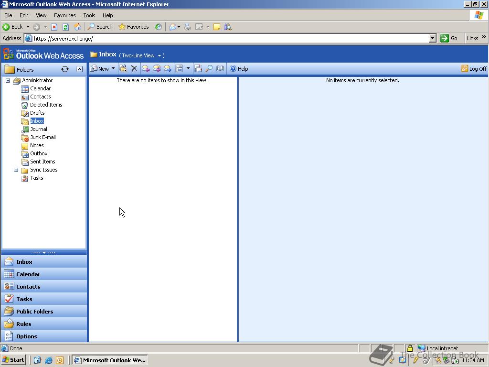Click the IE Print icon
This screenshot has height=367, width=489.
pos(187,27)
